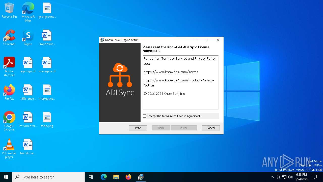Close the KnowBe4 ADI Sync Setup window

[x=218, y=40]
